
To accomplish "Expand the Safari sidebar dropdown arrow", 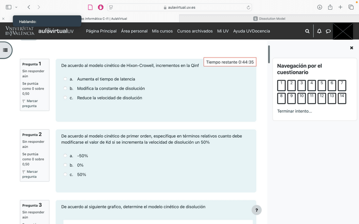I will (16, 7).
